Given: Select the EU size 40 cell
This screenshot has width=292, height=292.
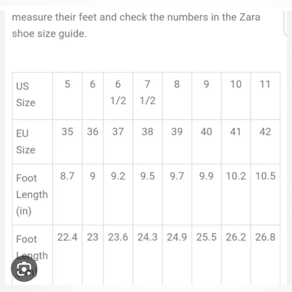Looking at the screenshot, I should point(206,142).
